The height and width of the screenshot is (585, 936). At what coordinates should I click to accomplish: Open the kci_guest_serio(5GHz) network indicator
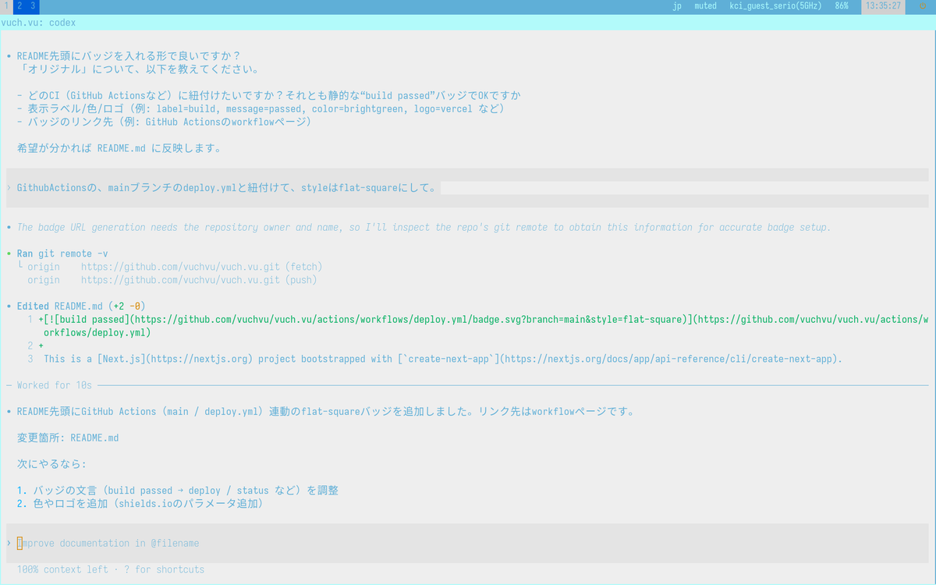pyautogui.click(x=775, y=5)
